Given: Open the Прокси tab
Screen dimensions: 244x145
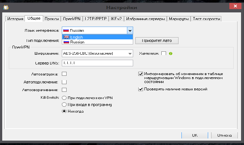Looking at the screenshot, I should (x=52, y=19).
